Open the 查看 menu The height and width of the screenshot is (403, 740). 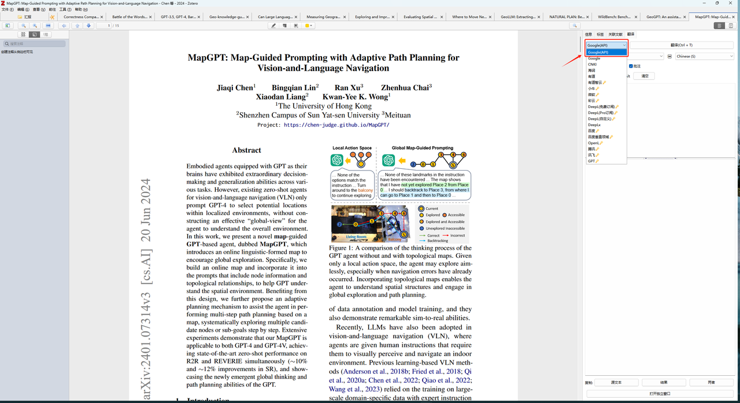coord(39,9)
